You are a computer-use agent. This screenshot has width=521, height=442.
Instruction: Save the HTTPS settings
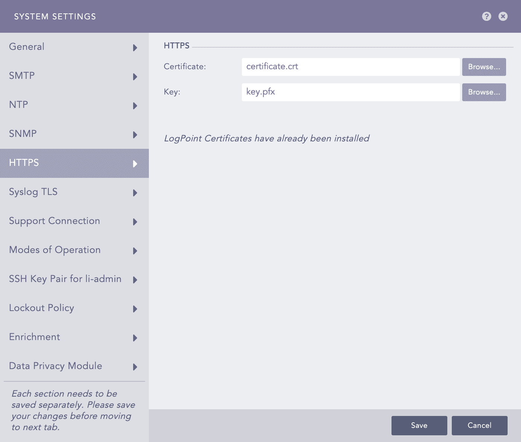[419, 425]
